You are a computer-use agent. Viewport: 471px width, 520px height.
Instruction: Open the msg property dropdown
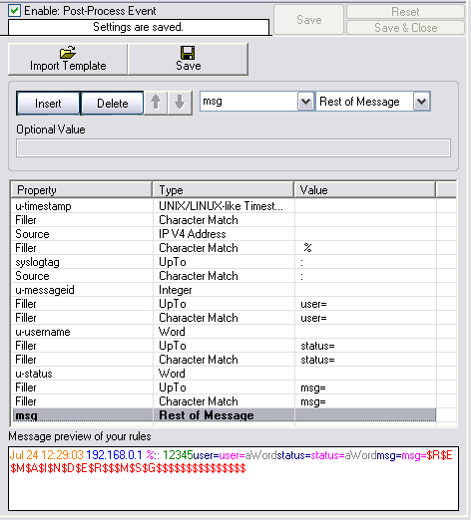coord(305,102)
